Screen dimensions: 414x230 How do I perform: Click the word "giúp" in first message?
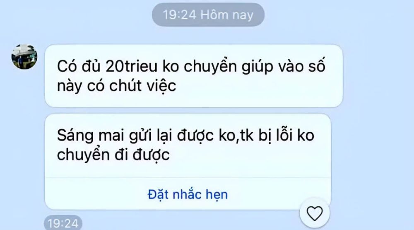pos(257,67)
